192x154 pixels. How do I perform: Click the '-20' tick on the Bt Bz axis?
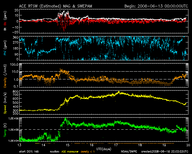point(15,32)
